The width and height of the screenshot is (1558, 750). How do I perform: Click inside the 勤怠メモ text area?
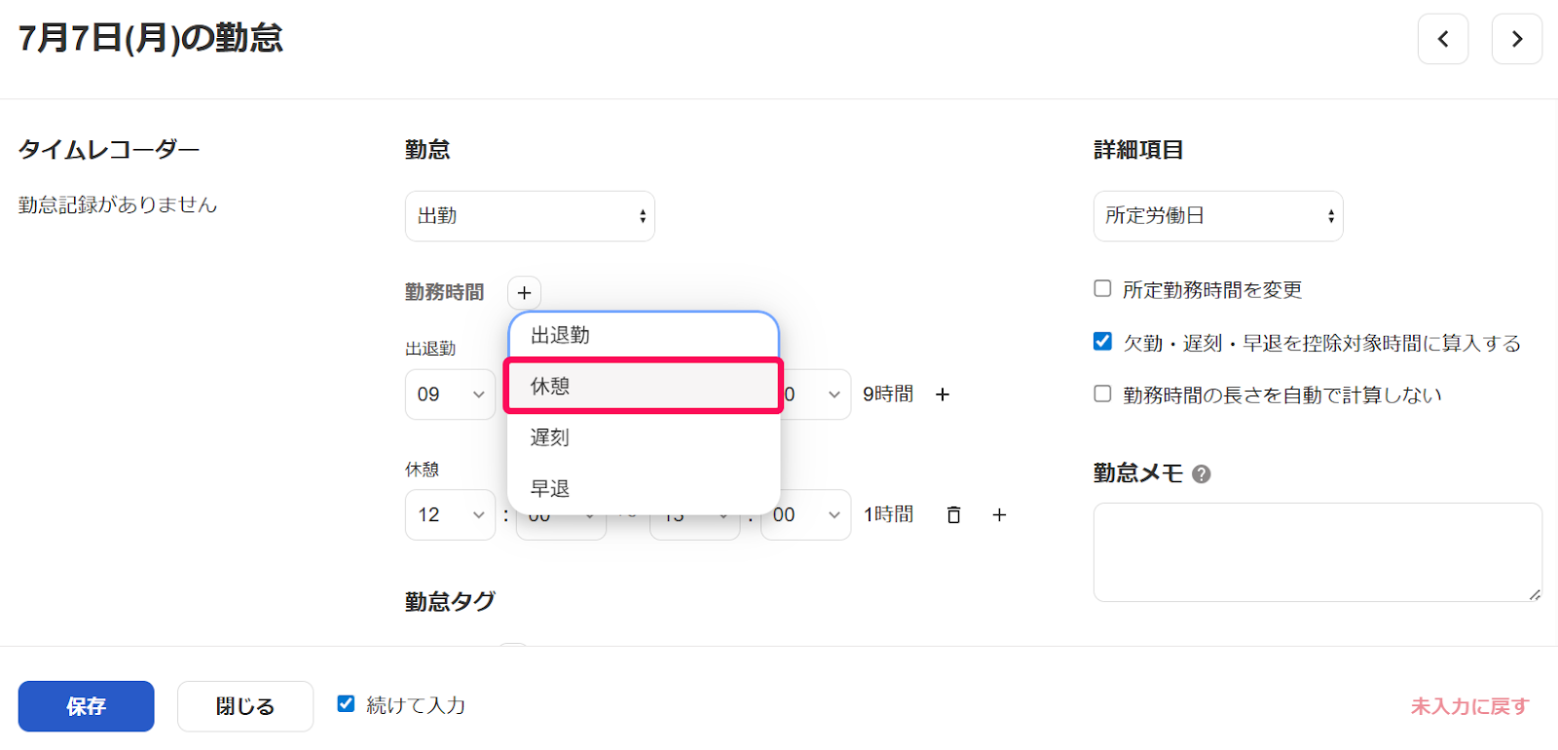pyautogui.click(x=1317, y=552)
